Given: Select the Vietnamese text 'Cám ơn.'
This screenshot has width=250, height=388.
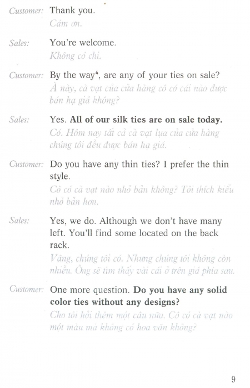Looking at the screenshot, I should click(66, 23).
